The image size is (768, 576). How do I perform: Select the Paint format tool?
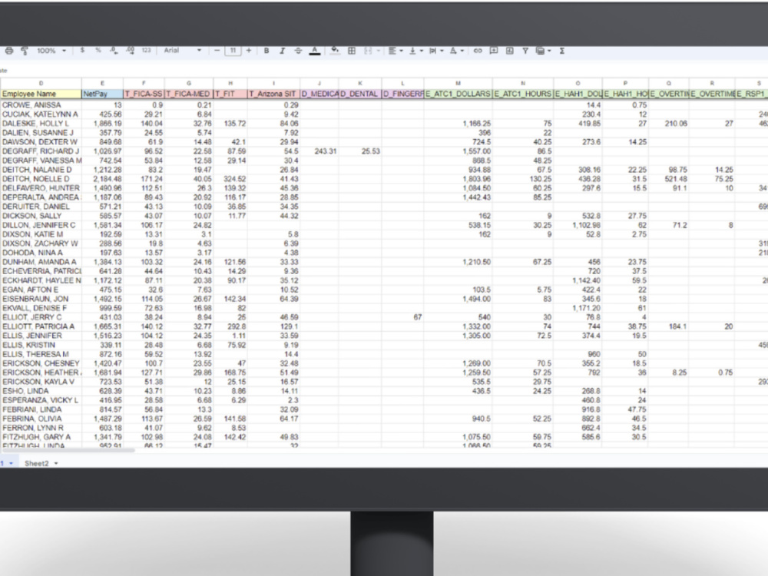pyautogui.click(x=25, y=51)
